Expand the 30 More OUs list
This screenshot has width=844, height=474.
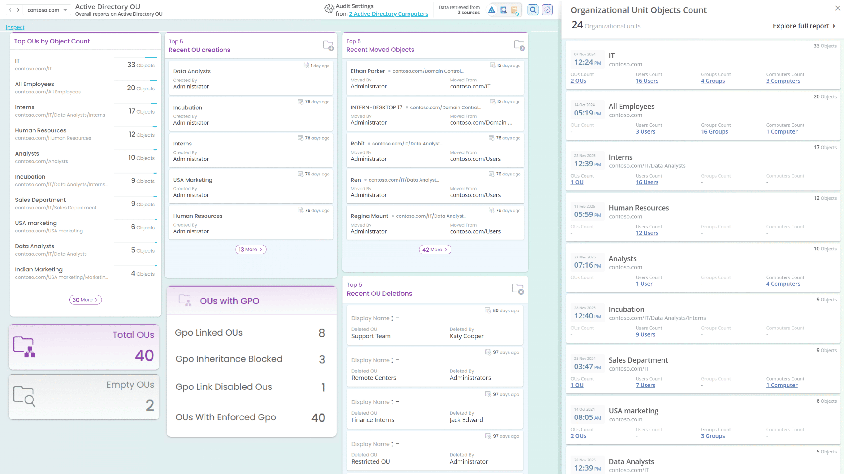[85, 300]
